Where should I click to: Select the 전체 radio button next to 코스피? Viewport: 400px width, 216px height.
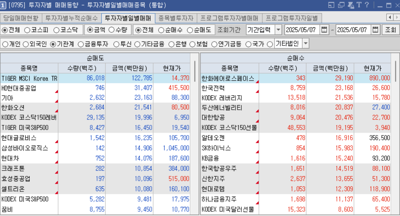5,30
